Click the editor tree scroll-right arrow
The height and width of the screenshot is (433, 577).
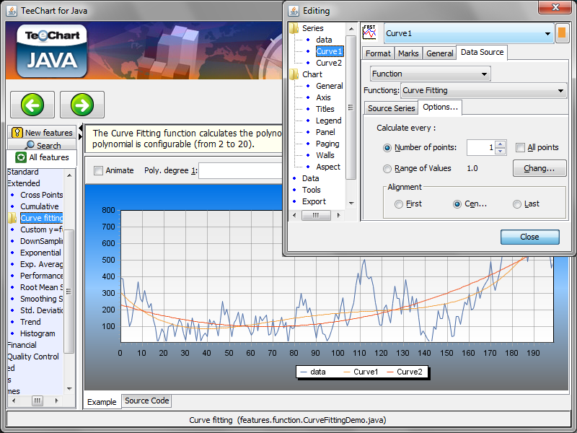tap(338, 215)
